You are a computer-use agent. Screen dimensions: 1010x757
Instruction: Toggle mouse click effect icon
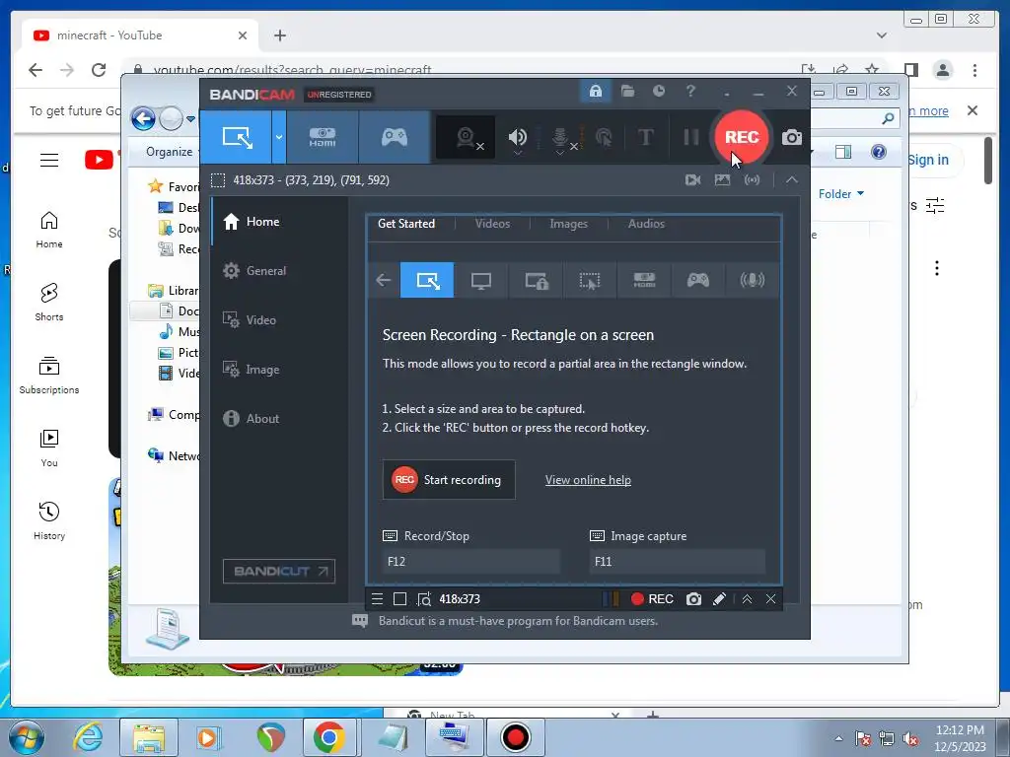click(x=604, y=137)
